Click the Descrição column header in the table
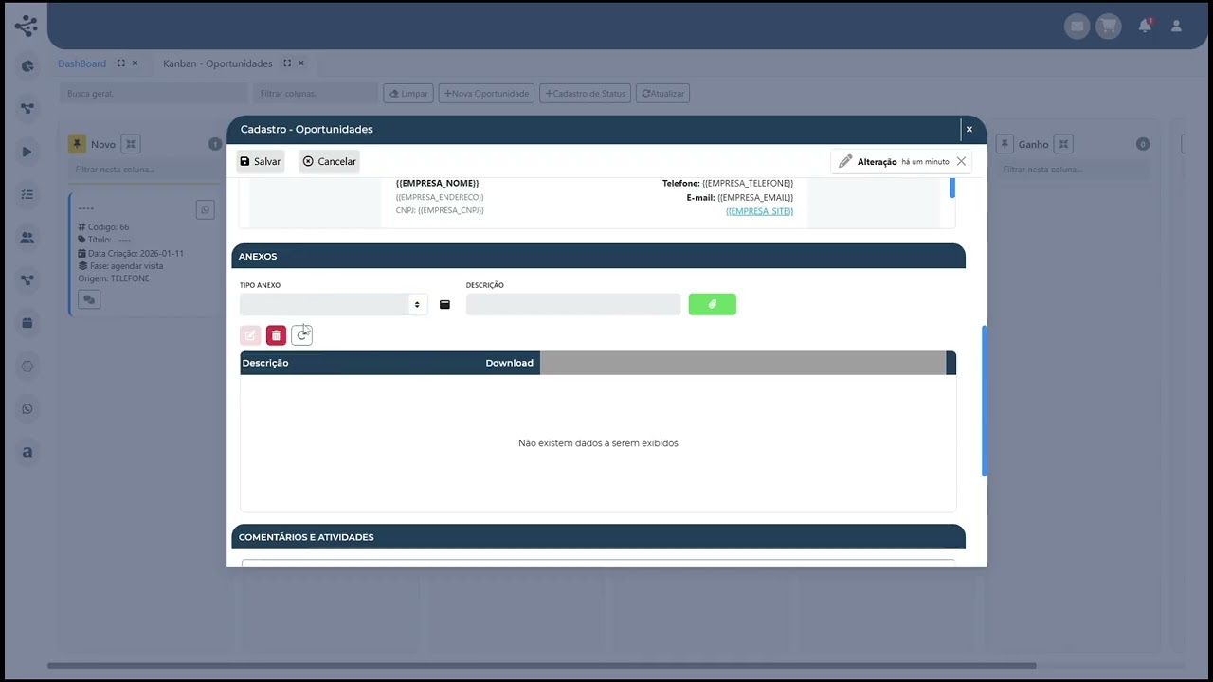Image resolution: width=1213 pixels, height=682 pixels. click(265, 363)
